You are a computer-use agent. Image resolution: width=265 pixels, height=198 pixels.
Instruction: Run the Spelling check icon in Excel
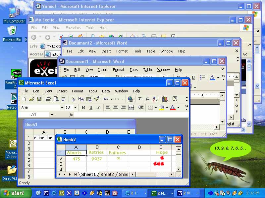(64, 99)
